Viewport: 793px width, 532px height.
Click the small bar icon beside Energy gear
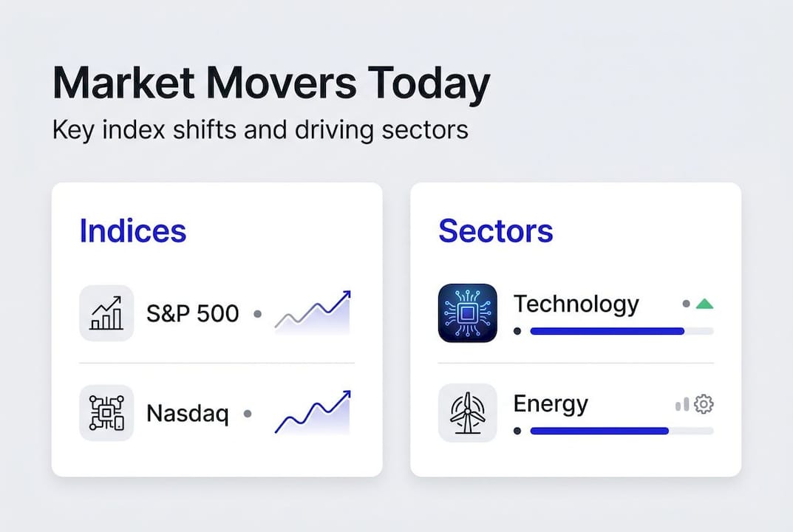point(682,404)
